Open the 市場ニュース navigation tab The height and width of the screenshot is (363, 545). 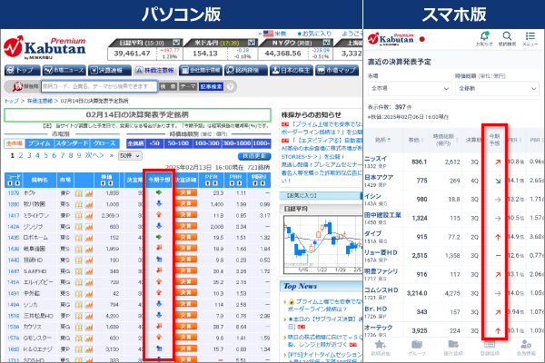(x=64, y=71)
